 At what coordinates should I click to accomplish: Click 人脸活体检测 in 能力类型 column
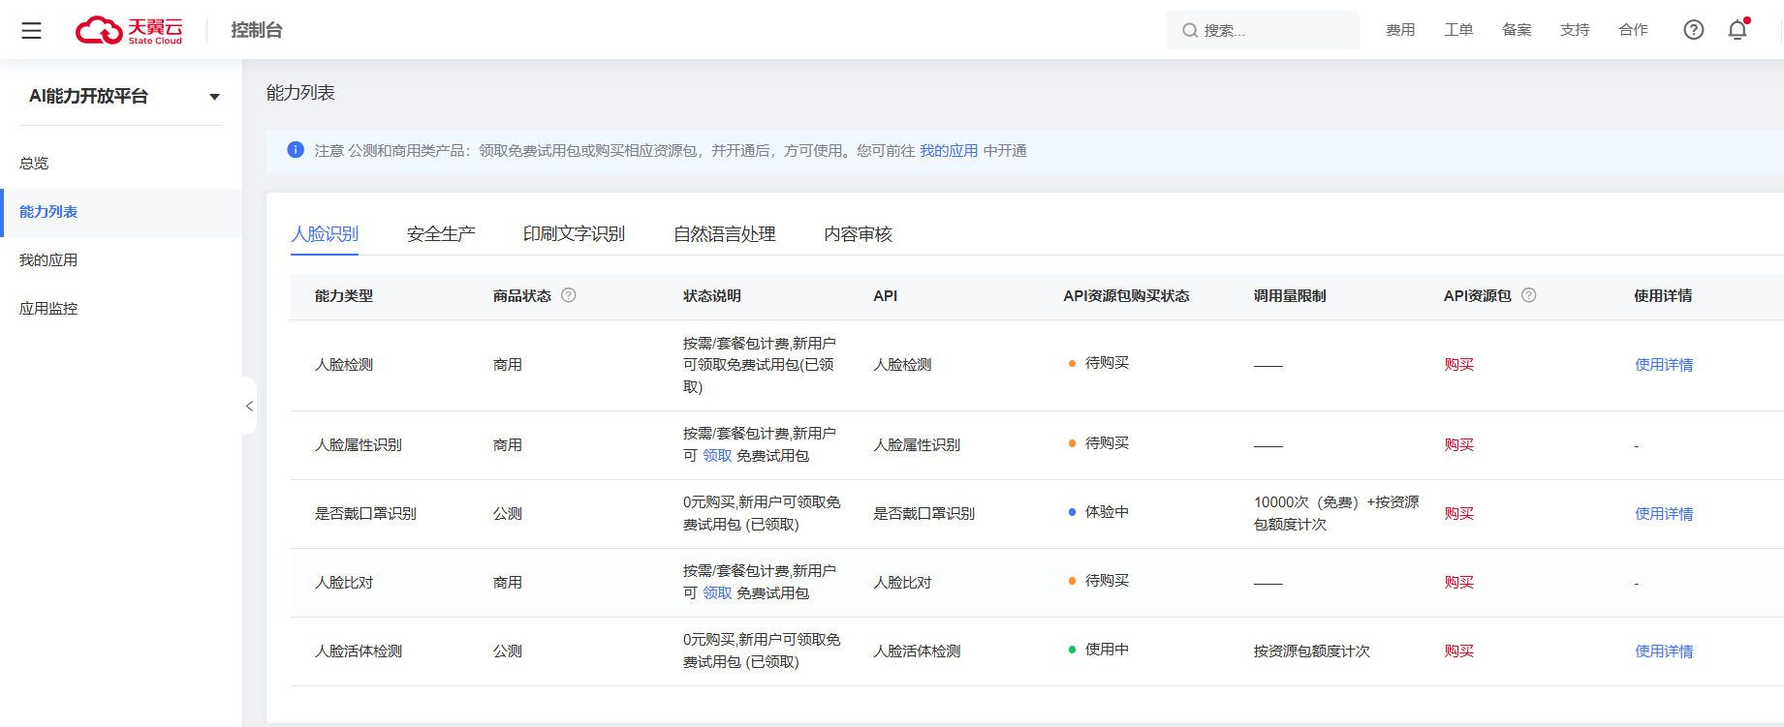(359, 651)
